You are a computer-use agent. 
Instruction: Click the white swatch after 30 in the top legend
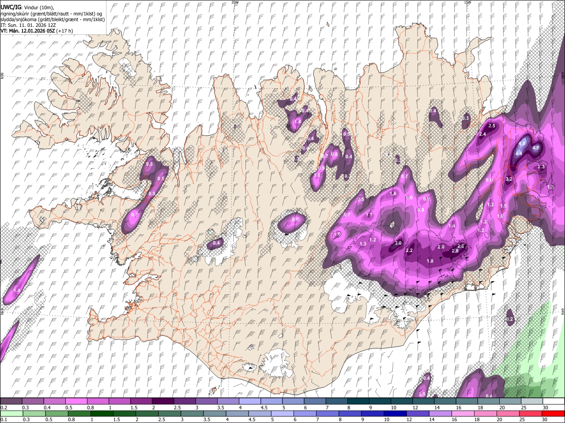554,401
